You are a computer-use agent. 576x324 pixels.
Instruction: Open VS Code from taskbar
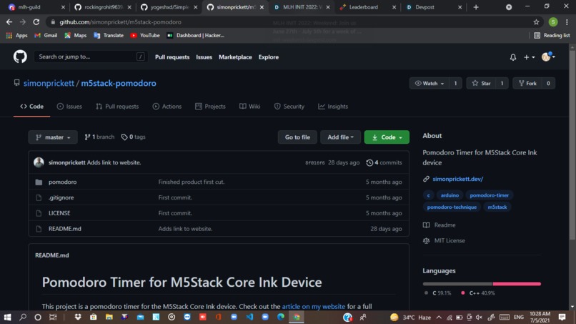[250, 317]
